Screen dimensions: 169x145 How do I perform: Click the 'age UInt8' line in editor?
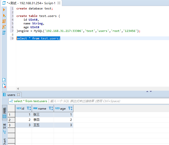31,27
